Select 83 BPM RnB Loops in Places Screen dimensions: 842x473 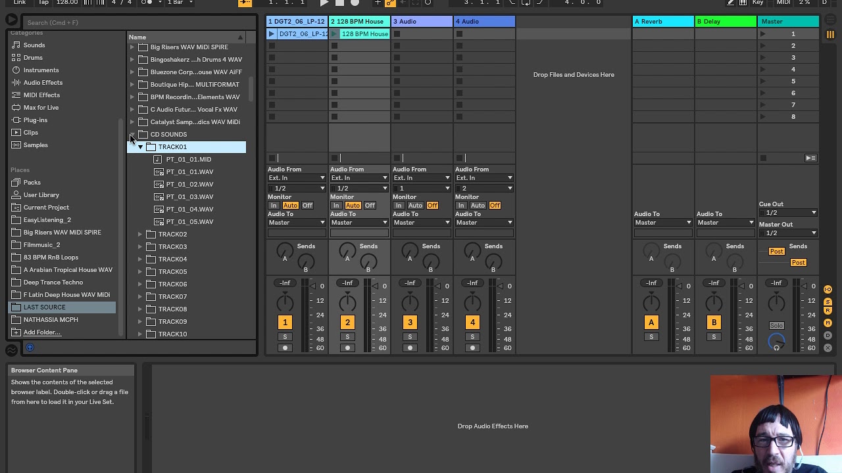tap(51, 258)
